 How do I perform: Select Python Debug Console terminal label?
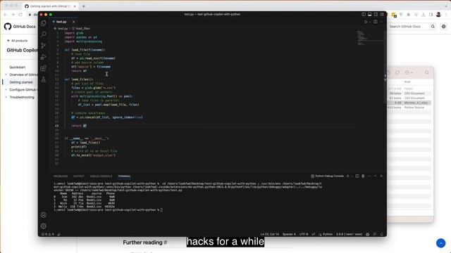click(327, 176)
